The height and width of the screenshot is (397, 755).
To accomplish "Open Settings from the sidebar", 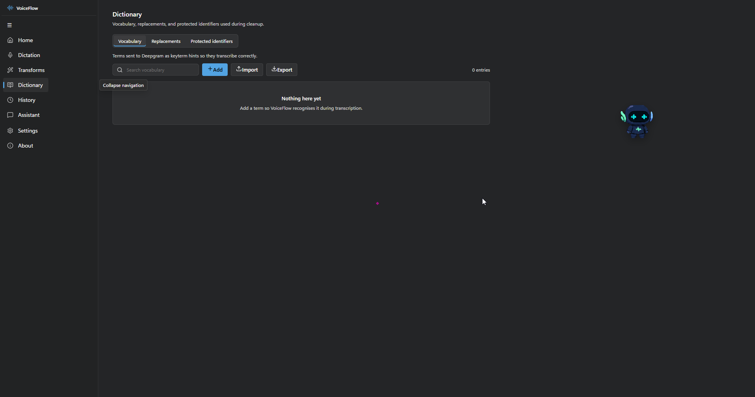I will coord(26,131).
